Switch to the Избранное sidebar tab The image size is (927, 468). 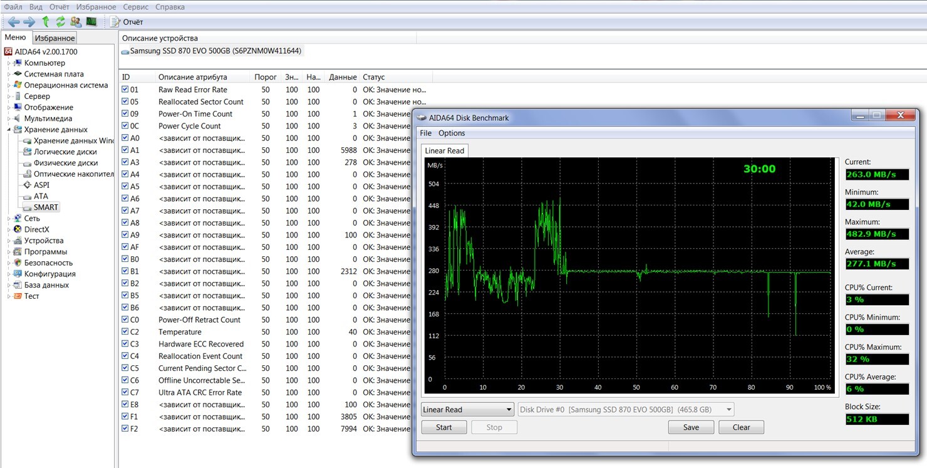(54, 38)
